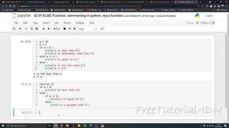The height and width of the screenshot is (128, 229).
Task: Restart the kernel icon
Action: click(69, 29)
